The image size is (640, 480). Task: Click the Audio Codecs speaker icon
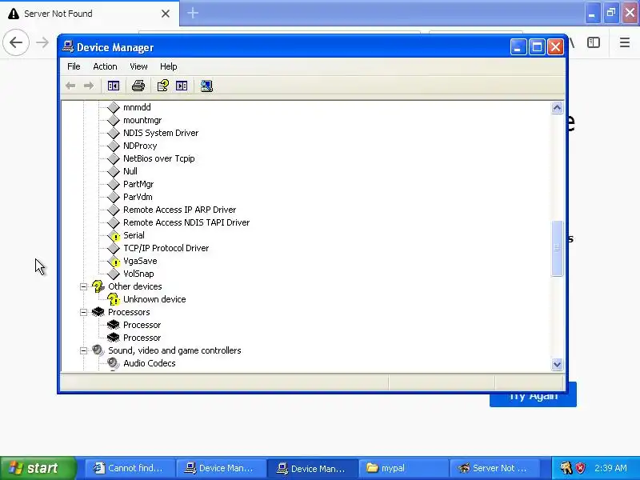point(113,363)
